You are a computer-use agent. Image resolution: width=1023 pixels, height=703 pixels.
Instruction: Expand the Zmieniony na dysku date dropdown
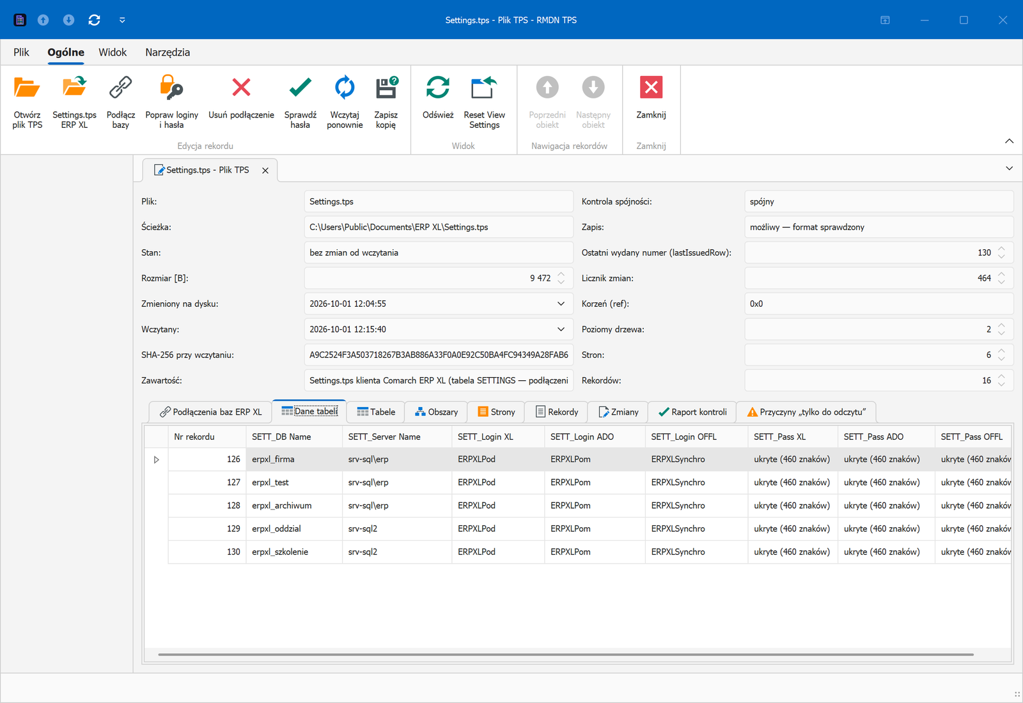[x=561, y=304]
